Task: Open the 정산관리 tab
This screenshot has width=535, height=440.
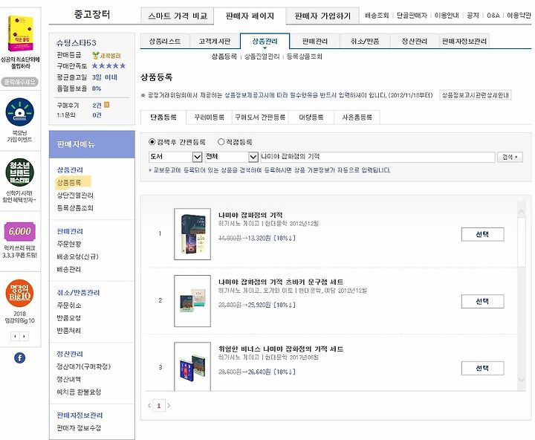Action: point(414,42)
